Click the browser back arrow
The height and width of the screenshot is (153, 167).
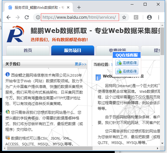[x=9, y=17]
